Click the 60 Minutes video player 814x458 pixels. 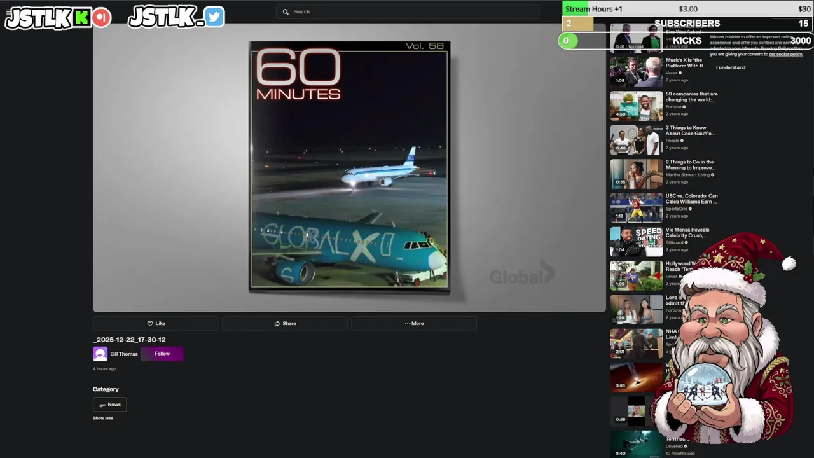click(349, 167)
